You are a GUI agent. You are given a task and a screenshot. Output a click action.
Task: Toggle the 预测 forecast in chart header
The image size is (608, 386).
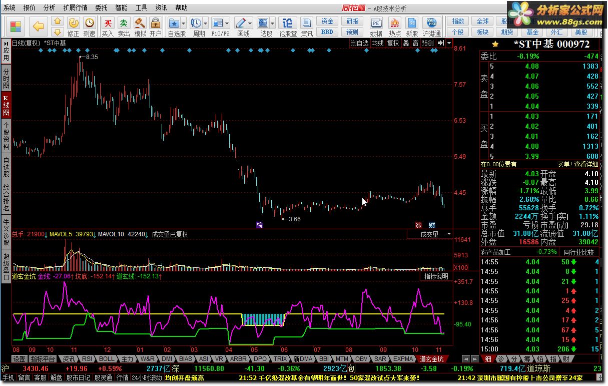tap(427, 43)
